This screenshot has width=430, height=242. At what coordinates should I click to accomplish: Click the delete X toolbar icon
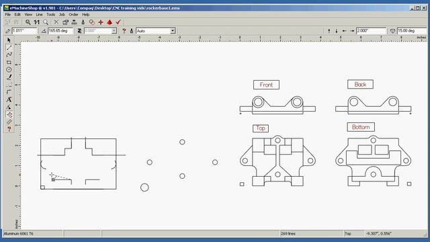click(56, 22)
